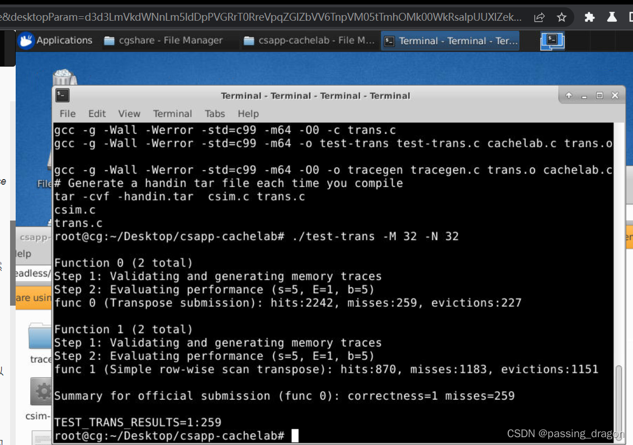The height and width of the screenshot is (445, 633).
Task: Click the gear file icon csim in file manager
Action: pos(41,391)
